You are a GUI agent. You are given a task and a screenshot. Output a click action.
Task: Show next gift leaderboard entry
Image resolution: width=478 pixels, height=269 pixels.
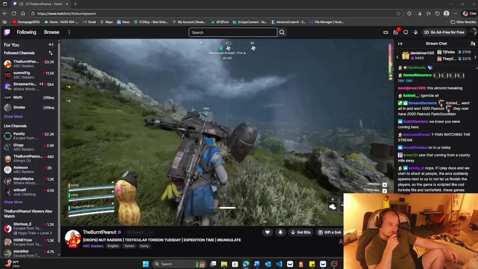tap(475, 57)
